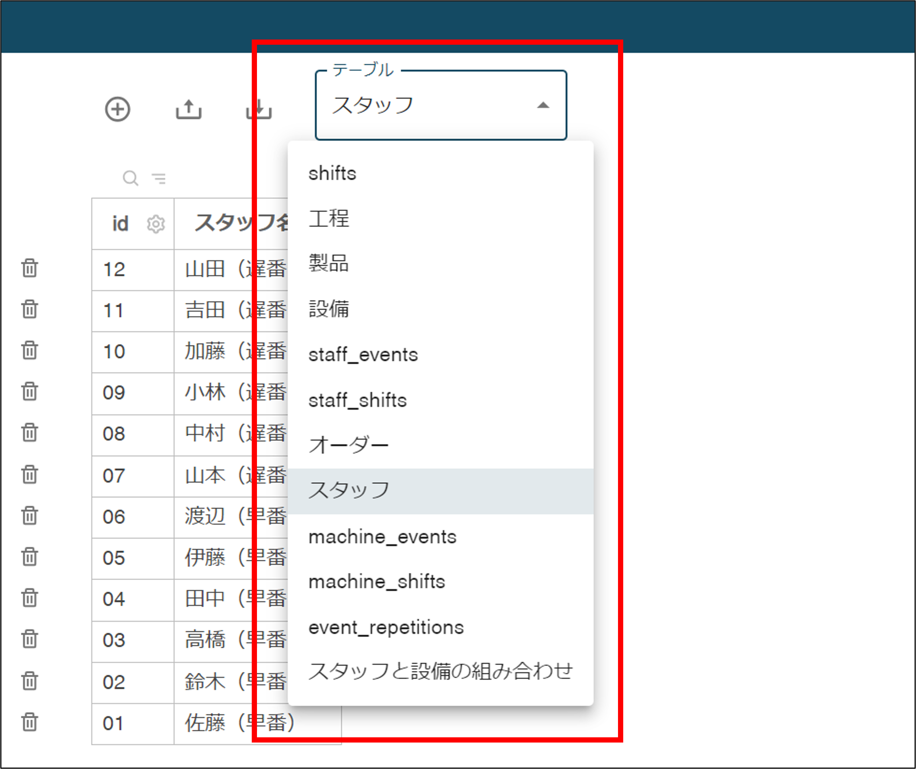Click the id cell 09

tap(133, 393)
